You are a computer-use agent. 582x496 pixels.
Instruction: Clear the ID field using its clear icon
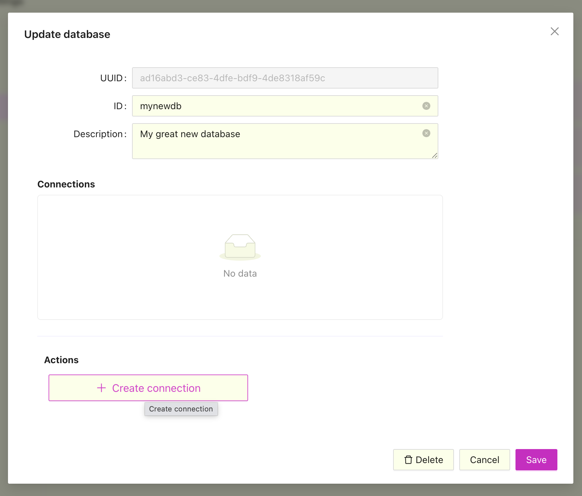(x=426, y=106)
